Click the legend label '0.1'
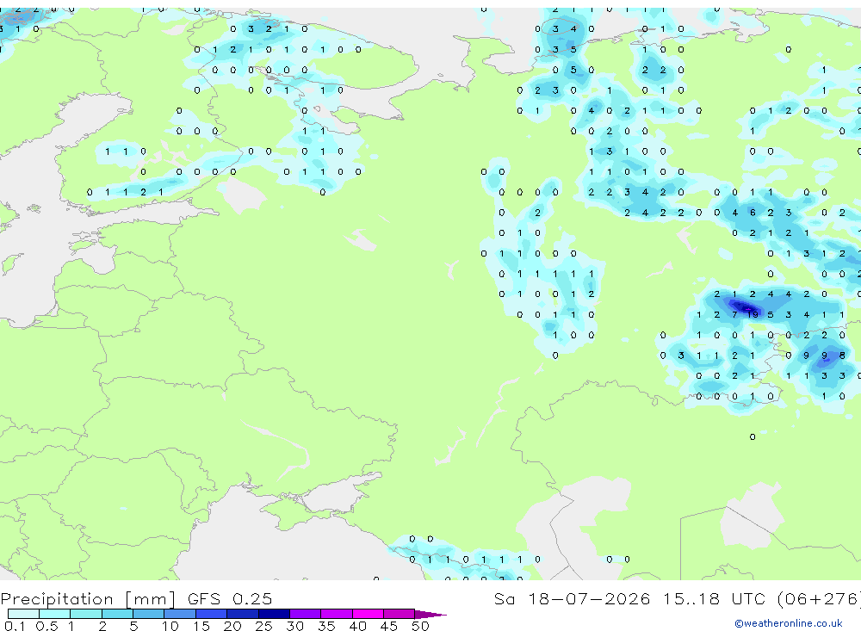 (15, 626)
